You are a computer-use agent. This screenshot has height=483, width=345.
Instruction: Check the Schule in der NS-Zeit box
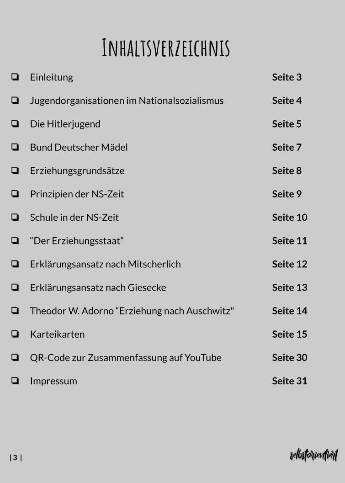[15, 217]
